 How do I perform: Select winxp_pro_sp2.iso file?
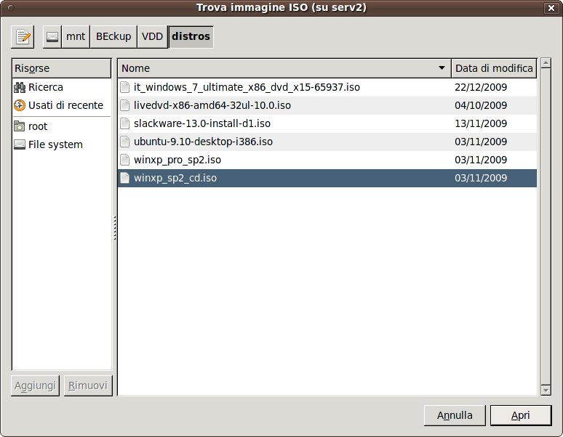tap(327, 160)
